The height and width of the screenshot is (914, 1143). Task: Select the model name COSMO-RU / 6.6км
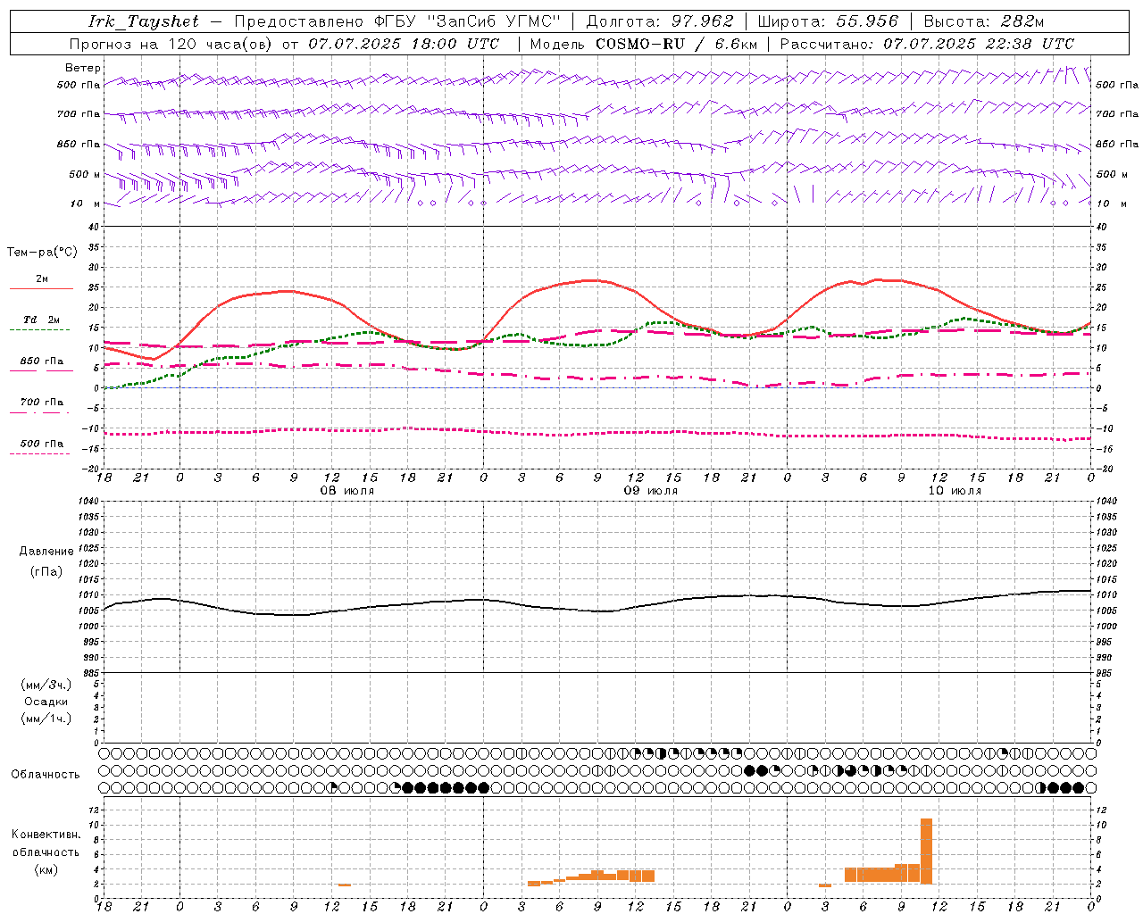[677, 44]
